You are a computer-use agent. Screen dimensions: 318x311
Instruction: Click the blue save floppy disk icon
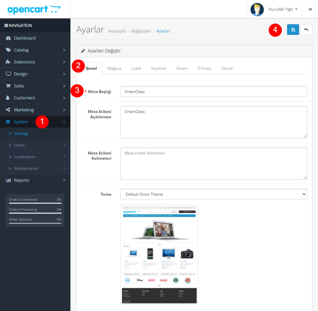pos(293,30)
